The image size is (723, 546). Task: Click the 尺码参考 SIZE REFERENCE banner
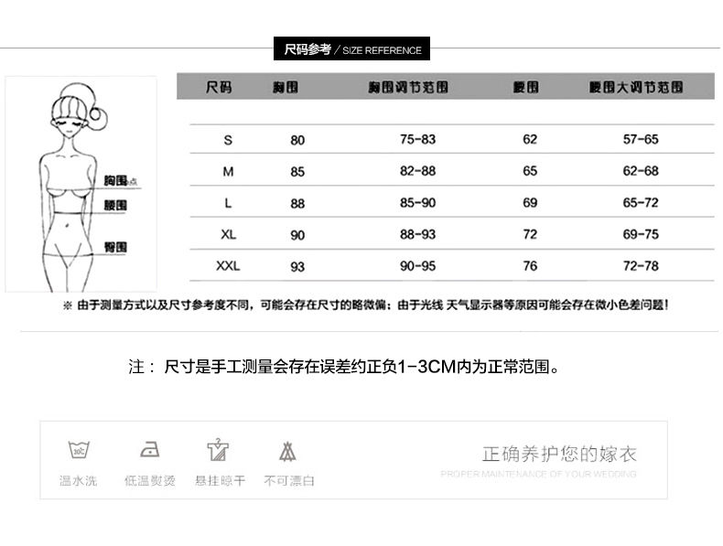[x=351, y=48]
